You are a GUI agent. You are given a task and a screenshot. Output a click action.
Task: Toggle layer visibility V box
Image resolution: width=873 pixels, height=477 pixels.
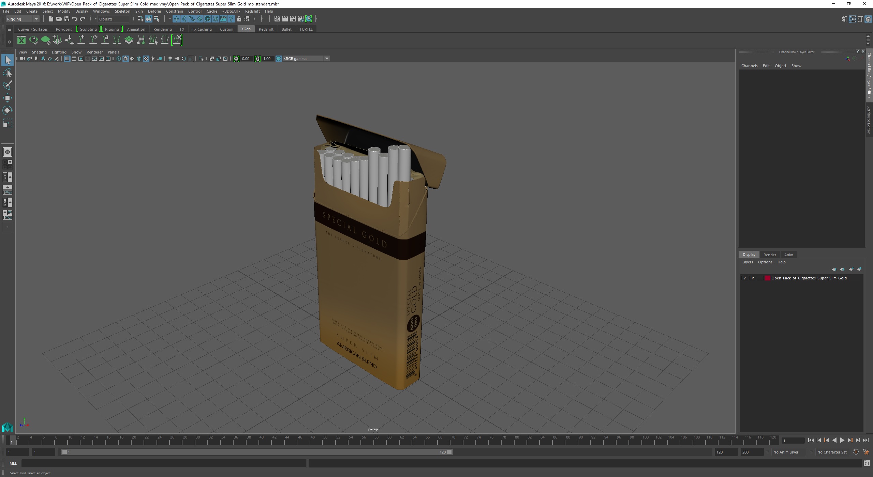pyautogui.click(x=744, y=278)
